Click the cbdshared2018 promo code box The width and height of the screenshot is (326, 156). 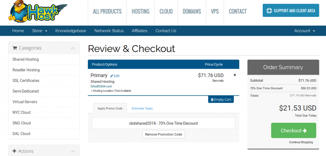click(x=163, y=123)
